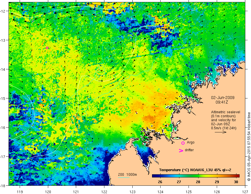Click the magenta Argo float marker on the map
Viewport: 251px width, 194px height.
pyautogui.click(x=47, y=48)
